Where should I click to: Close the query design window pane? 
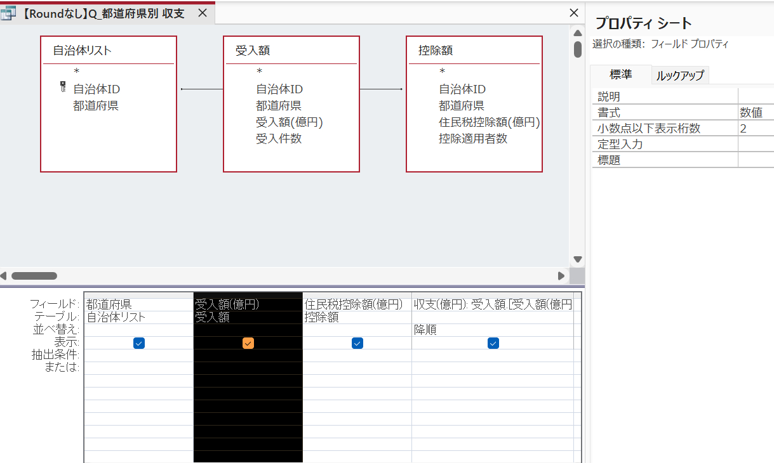(x=573, y=13)
